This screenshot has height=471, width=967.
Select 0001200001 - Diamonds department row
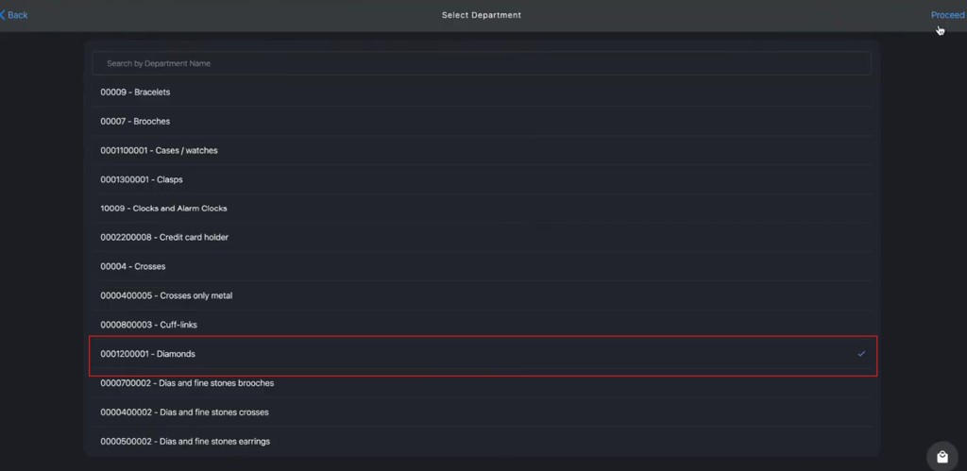(x=481, y=354)
